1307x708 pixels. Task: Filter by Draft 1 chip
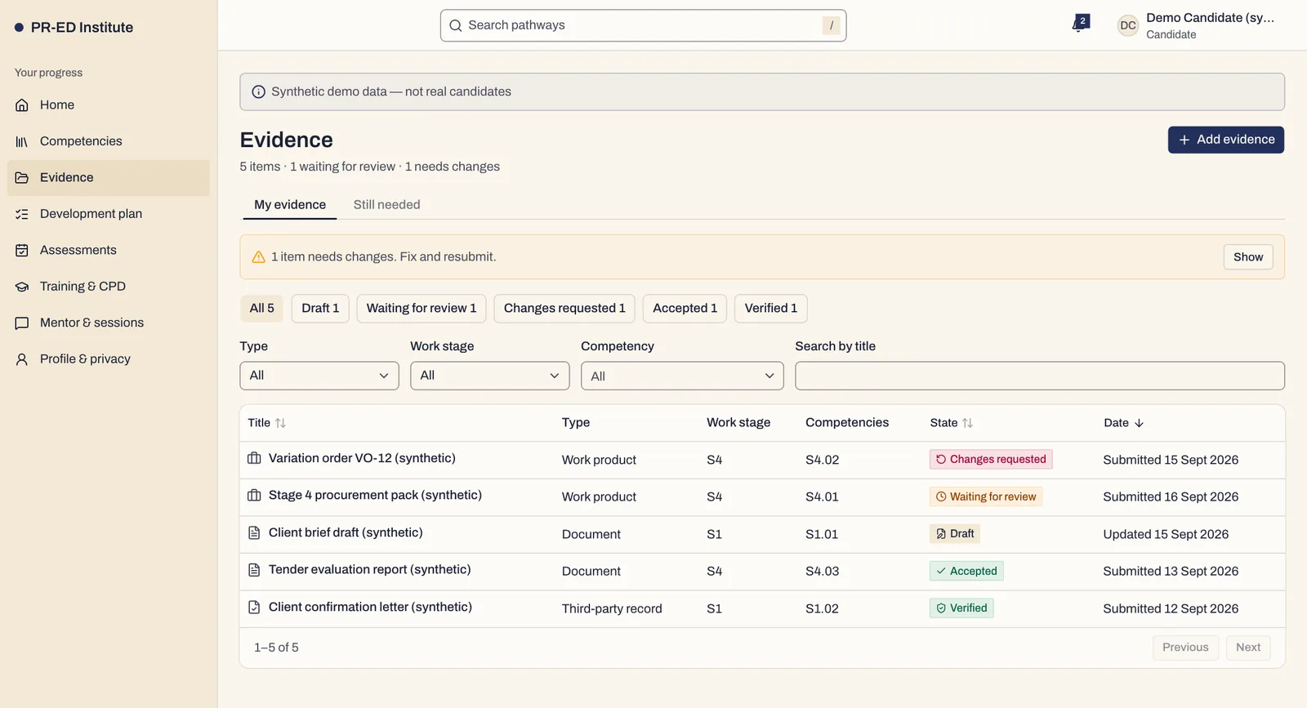(x=320, y=309)
